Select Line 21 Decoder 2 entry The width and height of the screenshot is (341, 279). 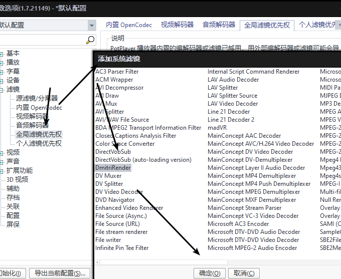(231, 120)
